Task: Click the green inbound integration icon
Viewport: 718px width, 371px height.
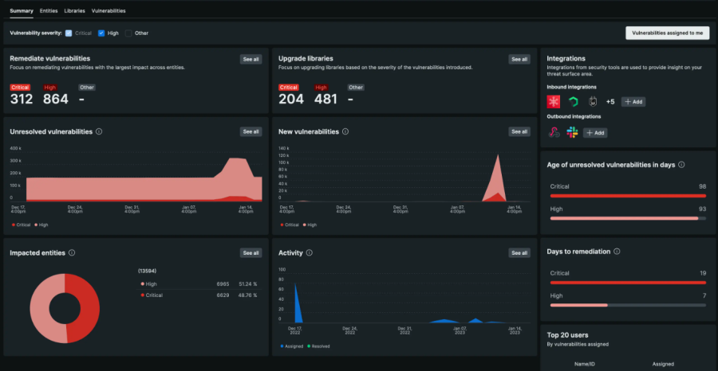Action: click(x=573, y=102)
